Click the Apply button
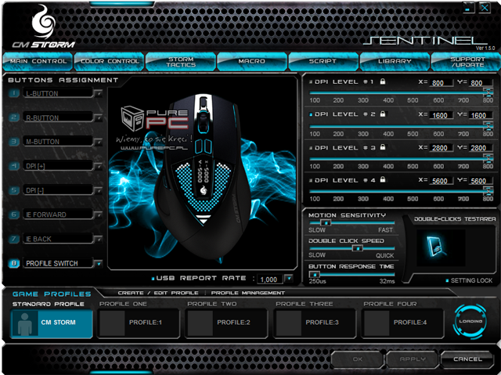 (413, 359)
